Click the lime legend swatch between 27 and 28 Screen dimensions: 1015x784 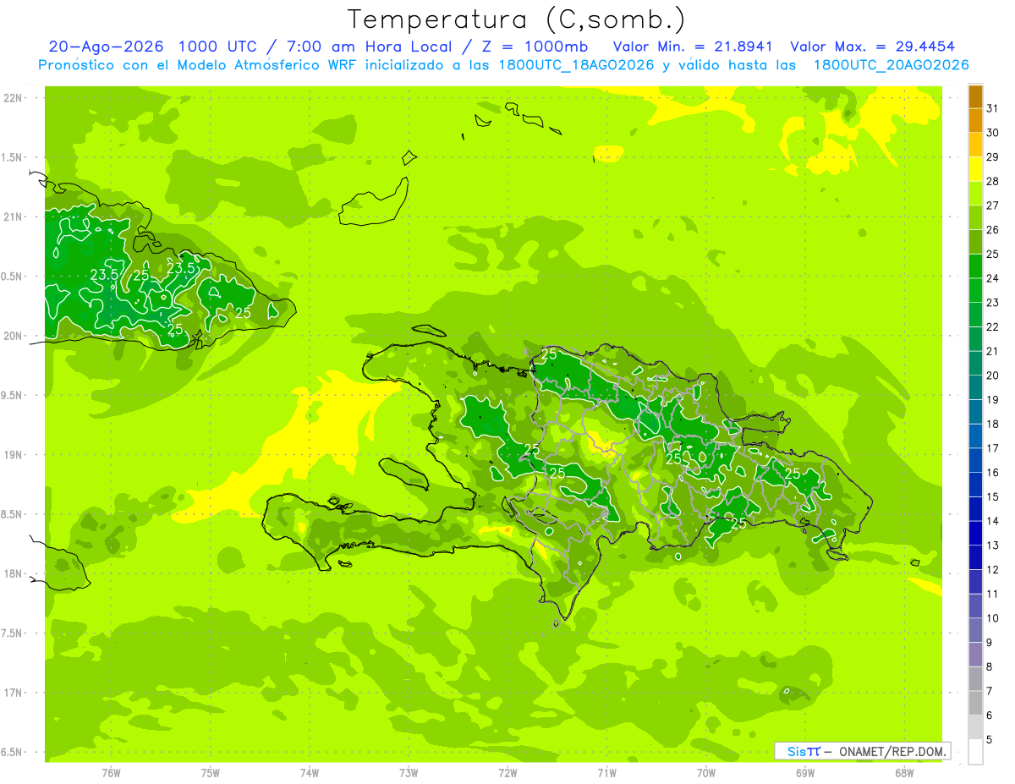coord(975,193)
